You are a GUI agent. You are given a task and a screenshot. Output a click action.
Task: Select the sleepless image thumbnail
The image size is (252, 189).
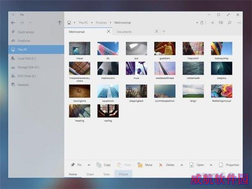[x=222, y=68]
